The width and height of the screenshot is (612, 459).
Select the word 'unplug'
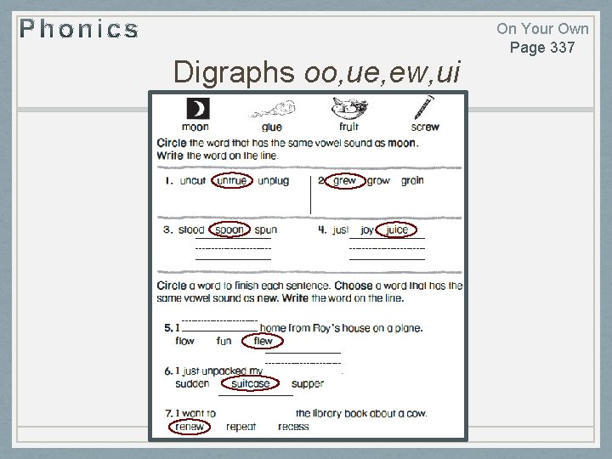274,181
